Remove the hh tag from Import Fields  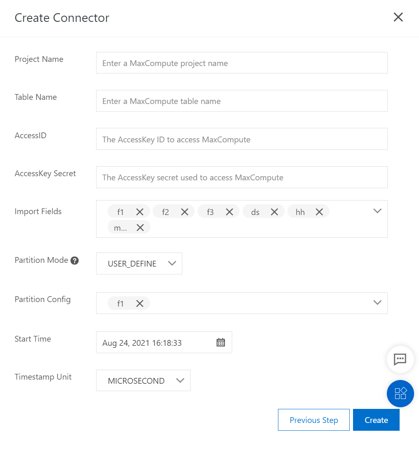tap(319, 212)
